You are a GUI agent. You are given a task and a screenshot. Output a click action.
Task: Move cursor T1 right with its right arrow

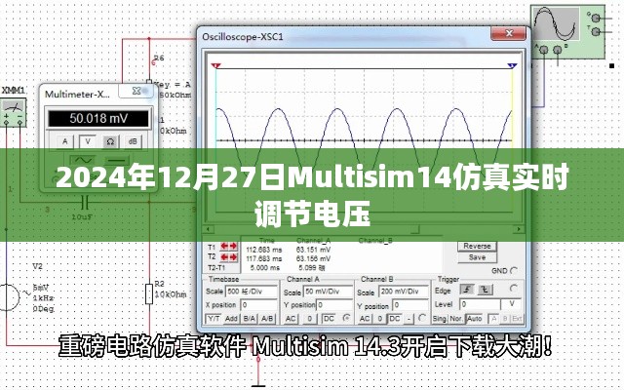tap(233, 247)
